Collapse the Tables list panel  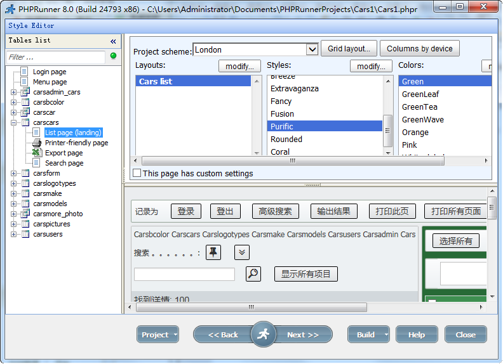[x=113, y=41]
